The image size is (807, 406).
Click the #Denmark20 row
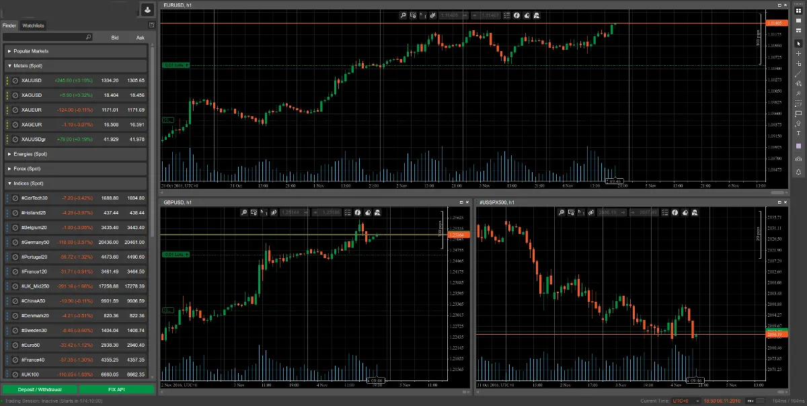75,316
